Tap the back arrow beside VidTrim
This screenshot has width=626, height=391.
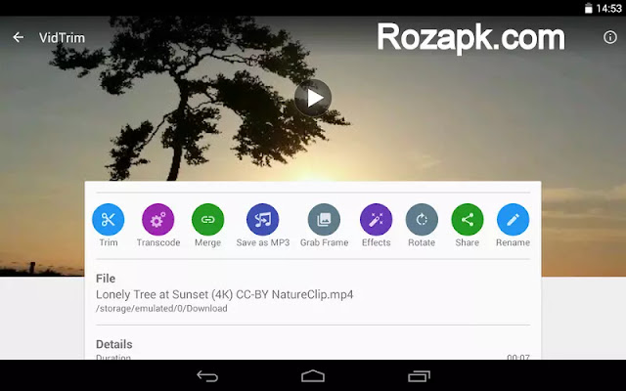tap(18, 37)
